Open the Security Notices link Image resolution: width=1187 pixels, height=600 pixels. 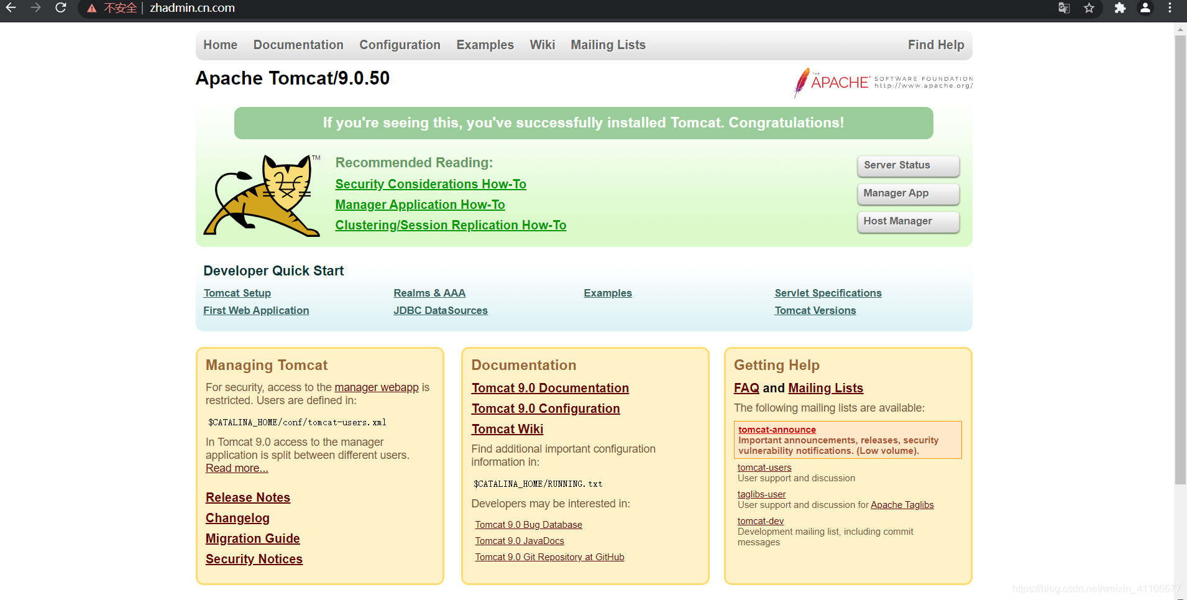(254, 559)
